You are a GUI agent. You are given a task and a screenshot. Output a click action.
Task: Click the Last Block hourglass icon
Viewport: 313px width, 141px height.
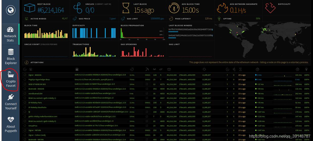click(x=126, y=8)
